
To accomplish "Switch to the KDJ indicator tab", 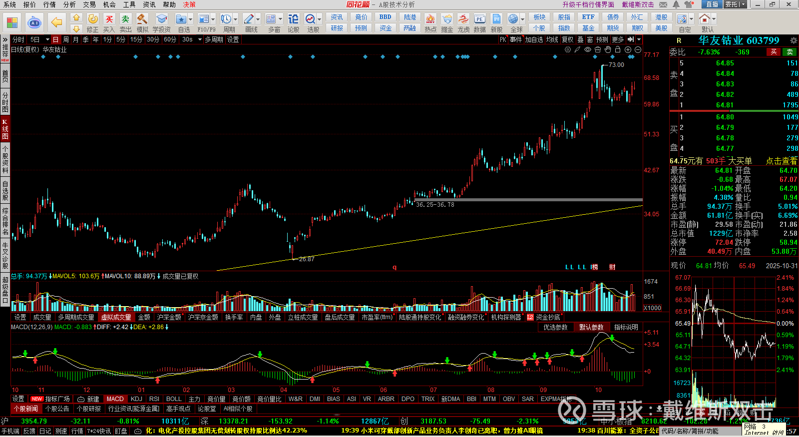I will click(x=136, y=399).
